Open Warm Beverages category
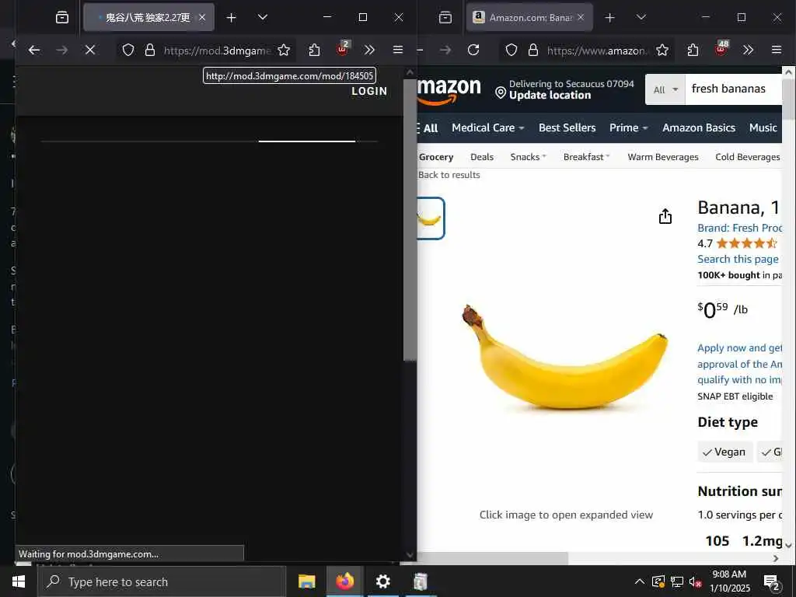The width and height of the screenshot is (796, 597). [663, 157]
